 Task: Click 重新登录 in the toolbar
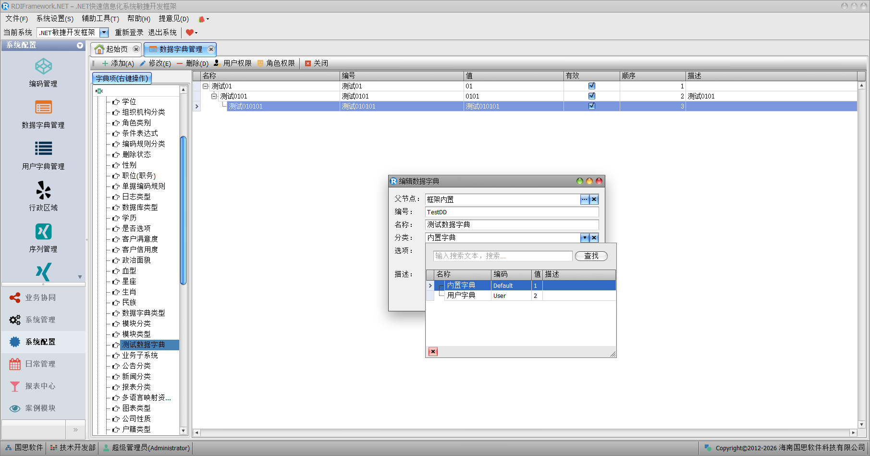click(x=129, y=33)
